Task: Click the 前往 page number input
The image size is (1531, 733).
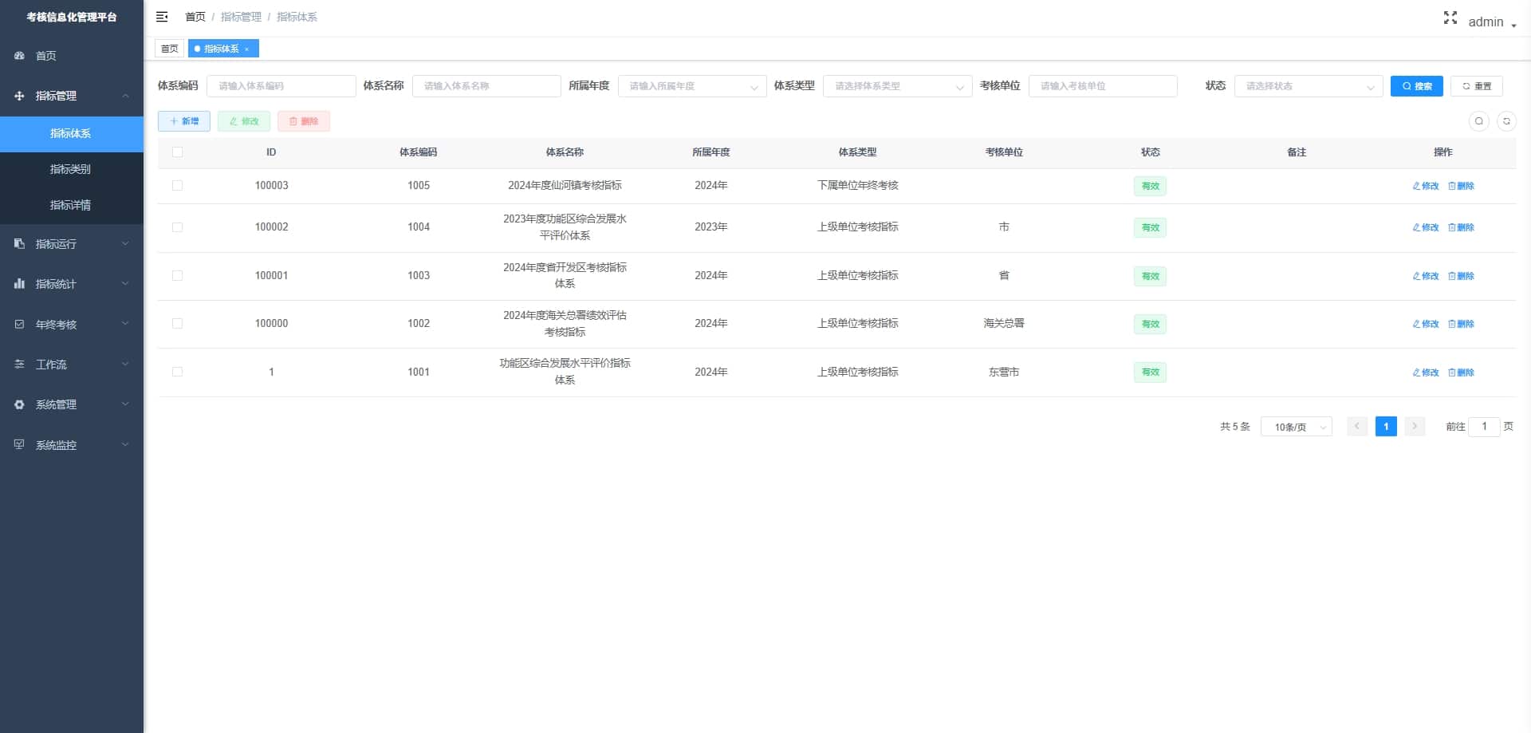Action: pyautogui.click(x=1484, y=427)
